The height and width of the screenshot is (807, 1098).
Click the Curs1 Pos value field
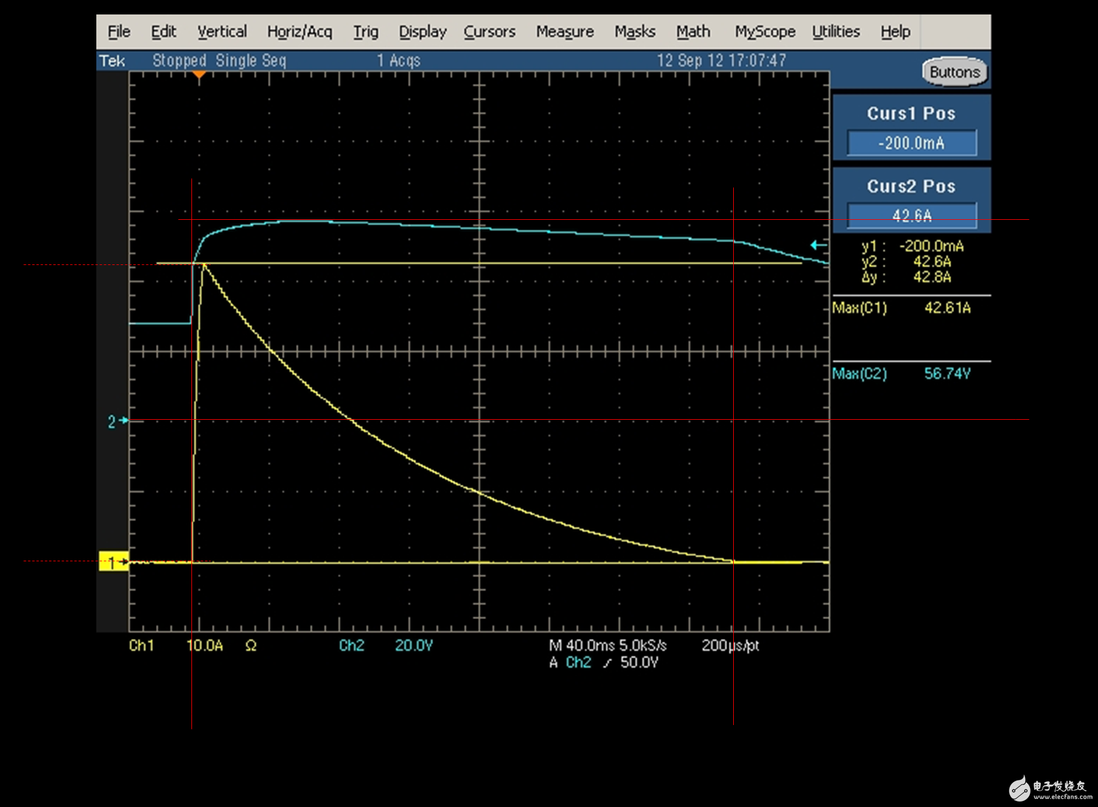(x=911, y=143)
